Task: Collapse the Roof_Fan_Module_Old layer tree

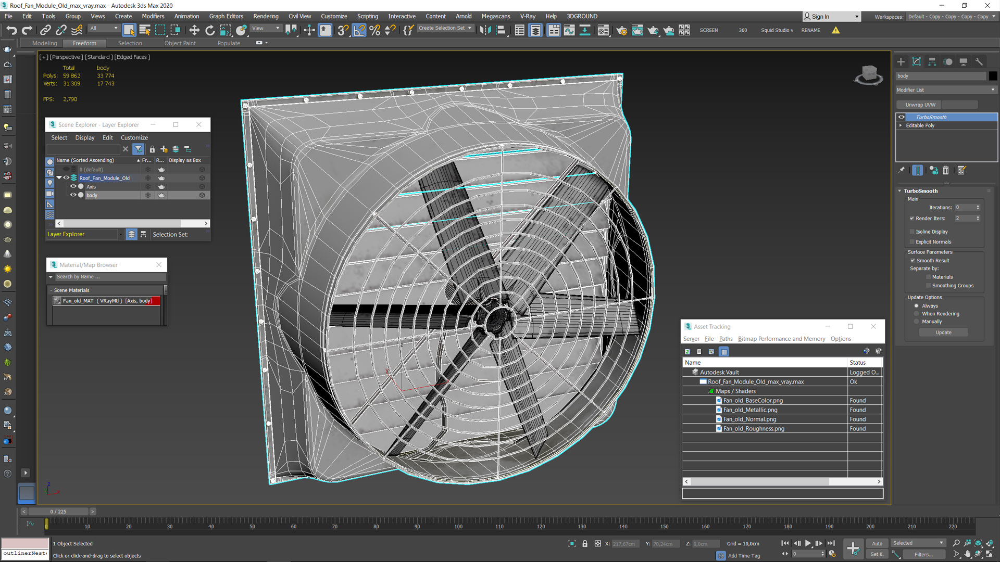Action: click(x=59, y=178)
